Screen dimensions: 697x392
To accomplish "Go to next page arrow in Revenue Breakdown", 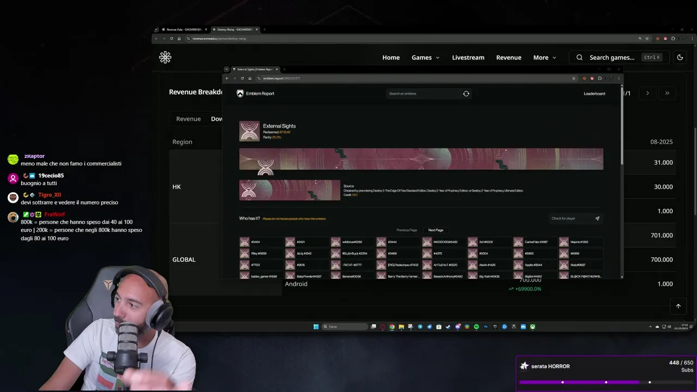I will pyautogui.click(x=647, y=93).
